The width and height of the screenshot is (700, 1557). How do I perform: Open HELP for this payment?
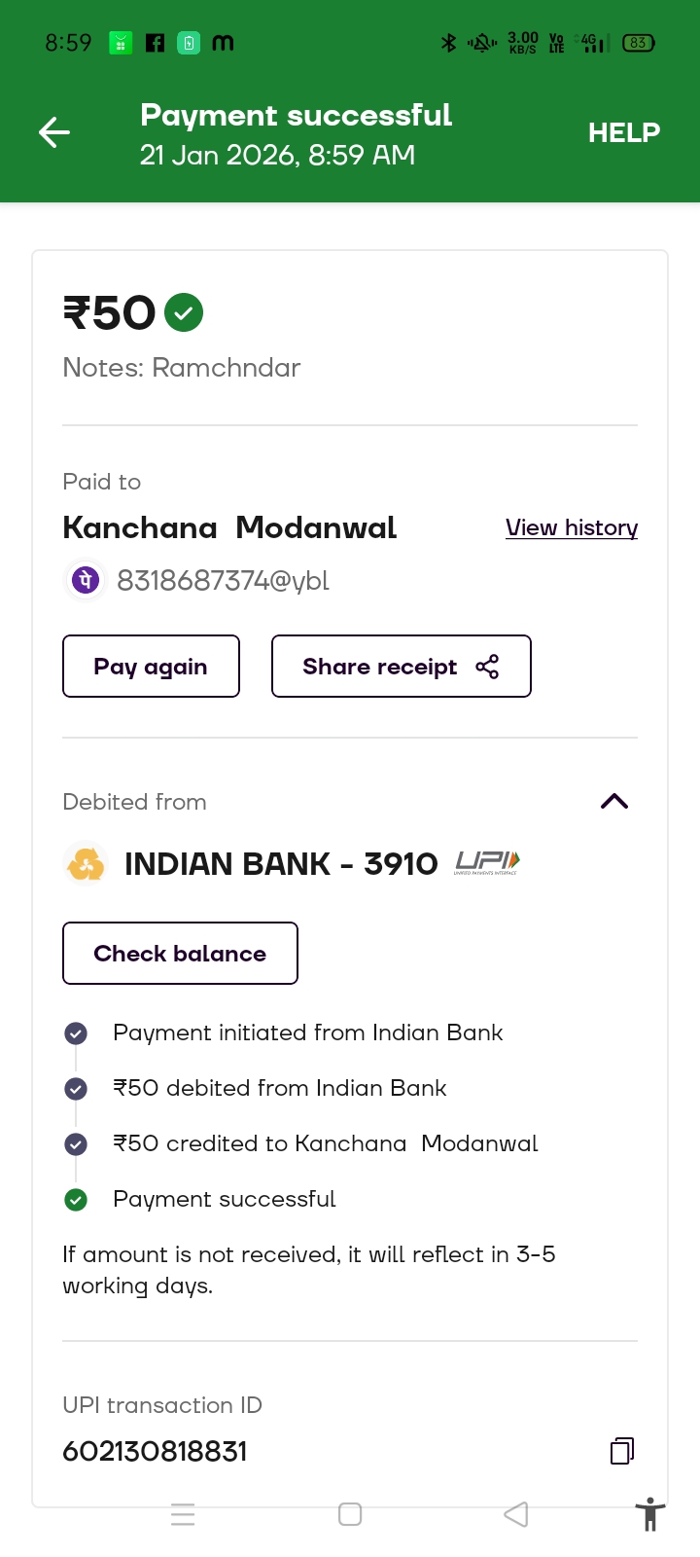(623, 132)
